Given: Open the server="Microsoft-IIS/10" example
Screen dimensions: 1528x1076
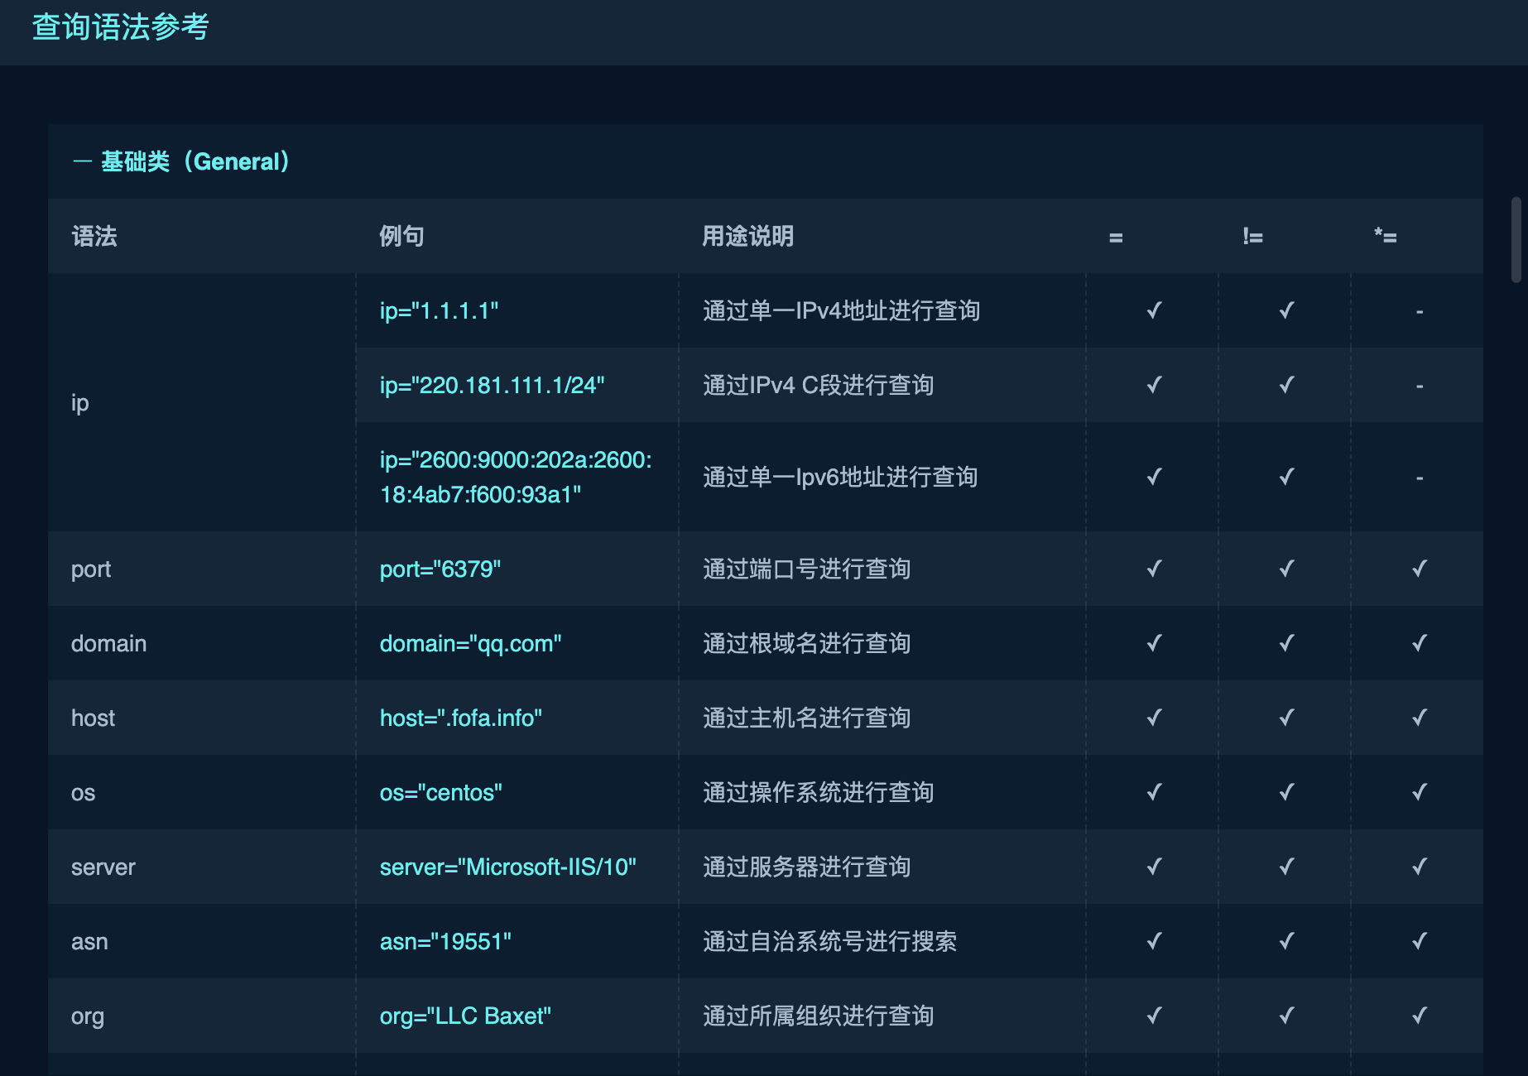Looking at the screenshot, I should click(507, 867).
